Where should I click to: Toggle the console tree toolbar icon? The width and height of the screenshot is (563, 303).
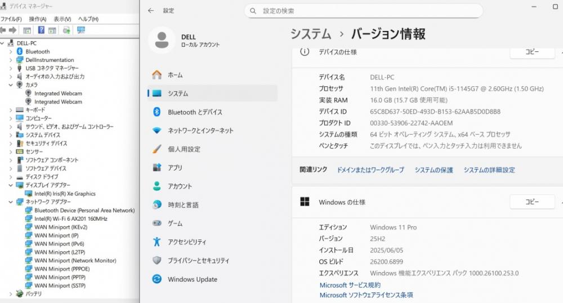(27, 30)
